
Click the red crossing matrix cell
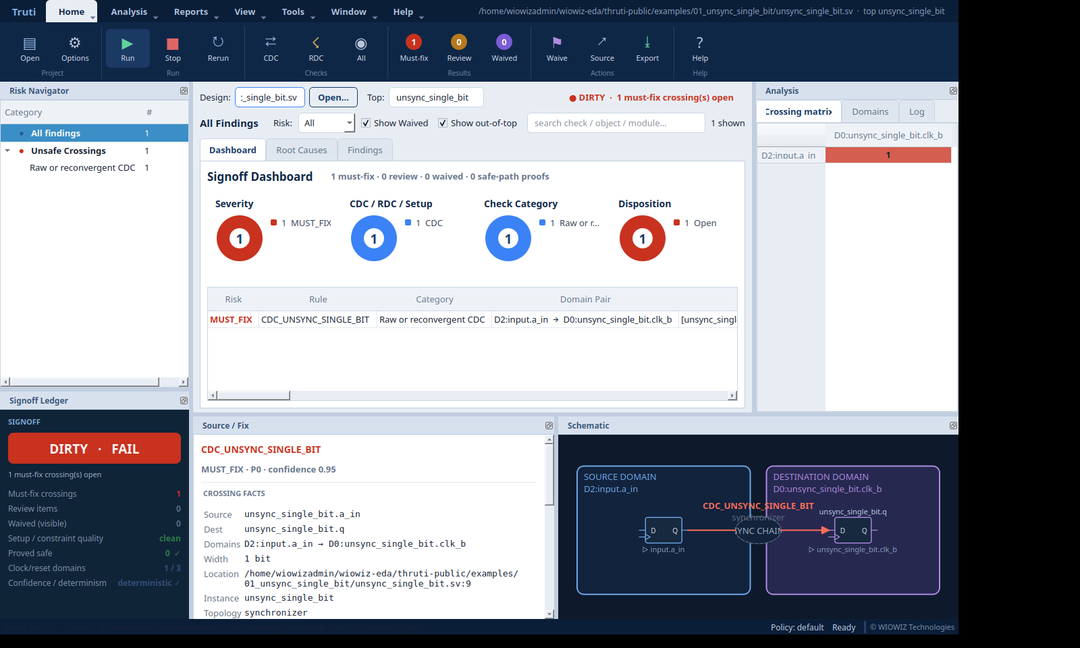click(888, 155)
